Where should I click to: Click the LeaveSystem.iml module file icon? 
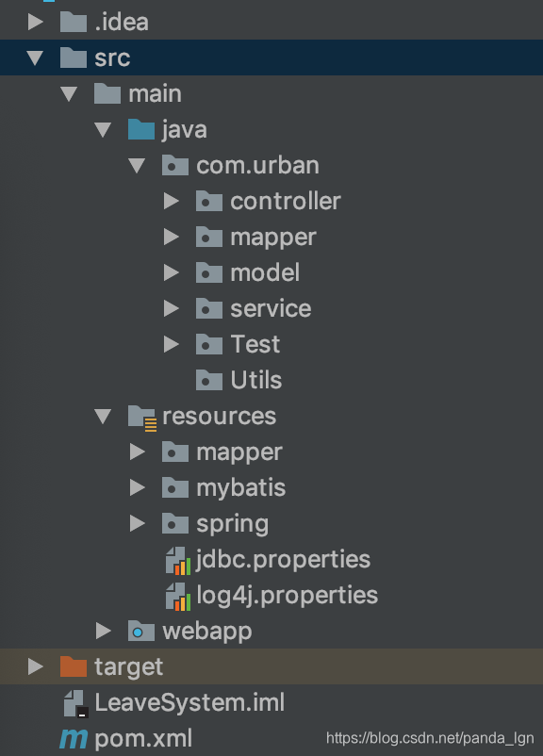click(x=75, y=703)
